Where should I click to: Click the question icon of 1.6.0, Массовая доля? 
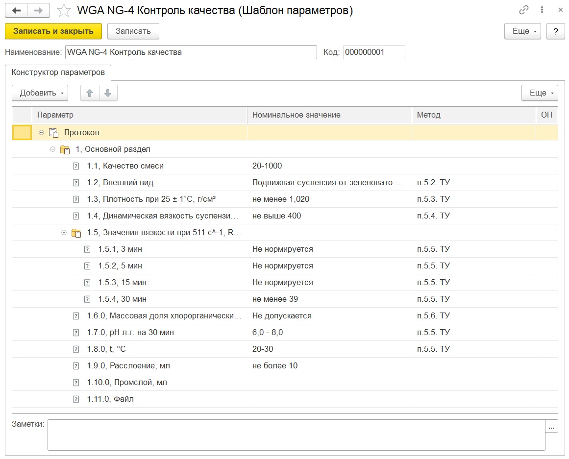tap(76, 316)
